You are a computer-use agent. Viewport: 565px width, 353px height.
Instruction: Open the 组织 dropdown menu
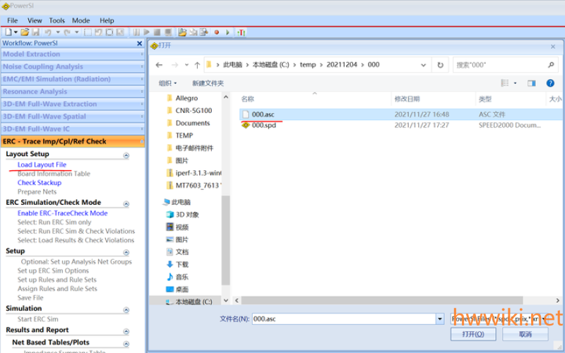coord(167,83)
